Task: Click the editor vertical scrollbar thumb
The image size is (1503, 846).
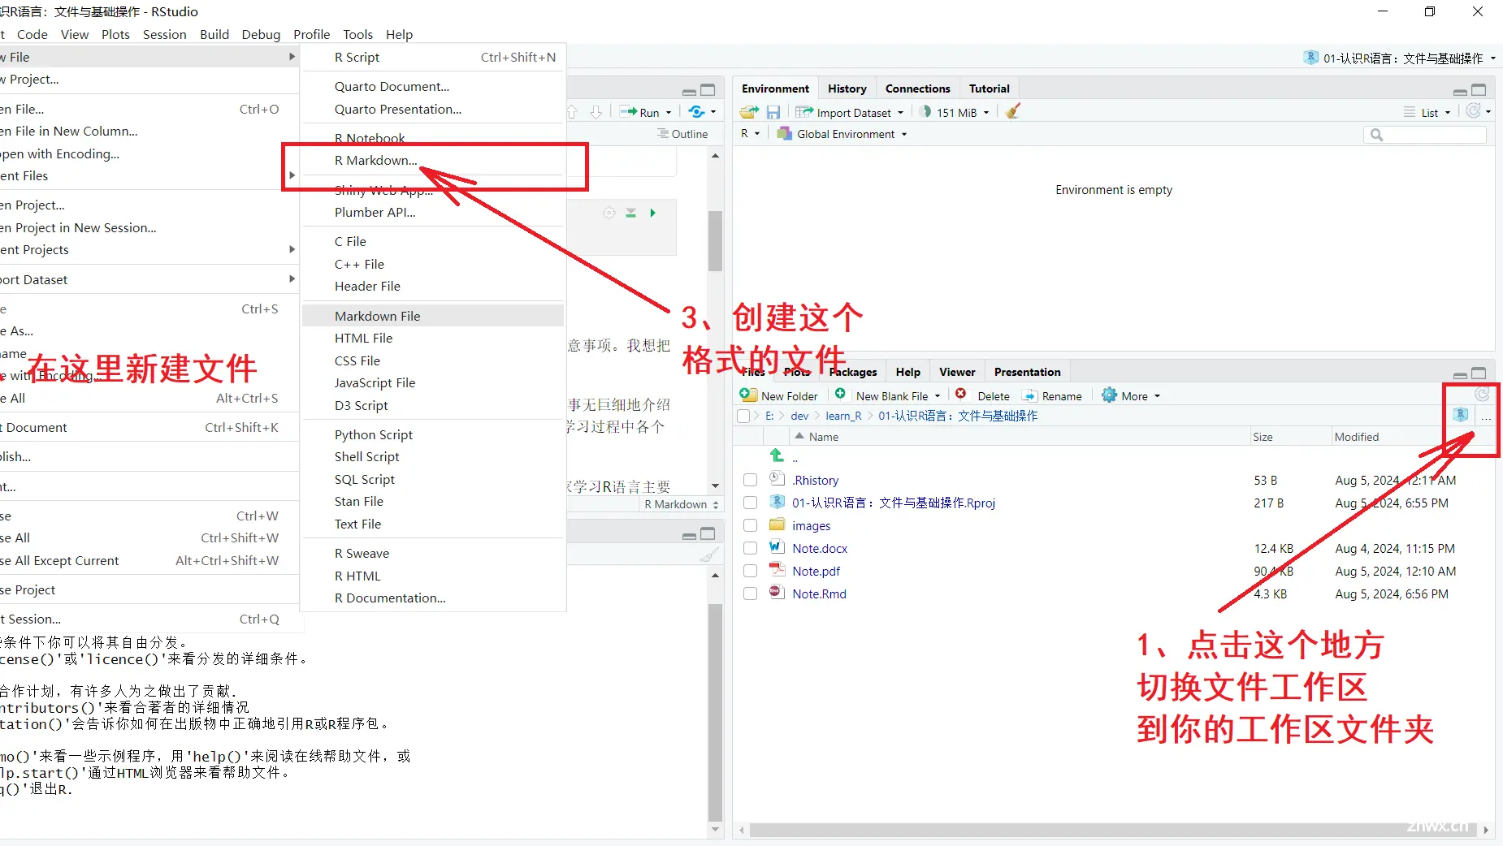Action: (x=715, y=240)
